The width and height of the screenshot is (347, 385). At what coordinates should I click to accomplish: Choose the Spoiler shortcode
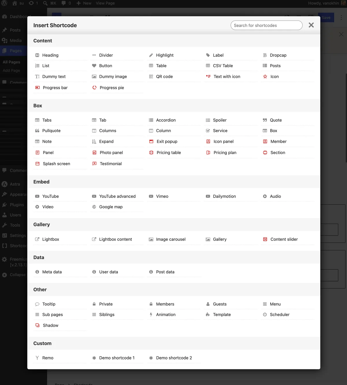(x=231, y=120)
